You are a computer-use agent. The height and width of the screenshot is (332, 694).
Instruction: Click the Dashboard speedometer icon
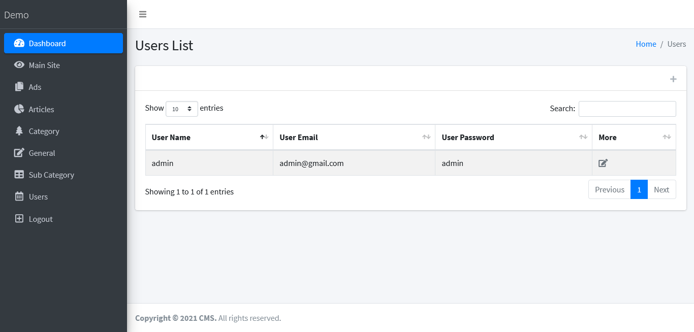[x=19, y=43]
